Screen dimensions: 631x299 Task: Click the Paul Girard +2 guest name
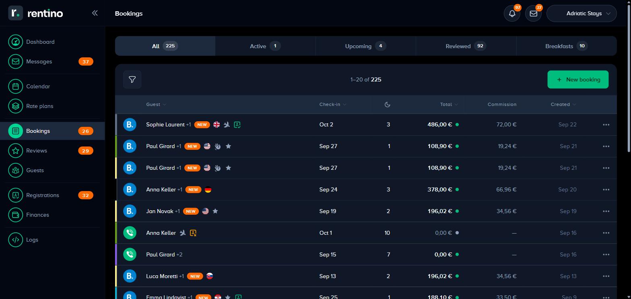(x=164, y=254)
